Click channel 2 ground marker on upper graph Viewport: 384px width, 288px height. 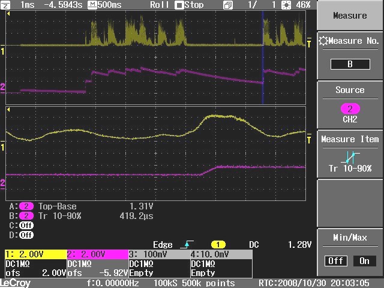pos(2,88)
